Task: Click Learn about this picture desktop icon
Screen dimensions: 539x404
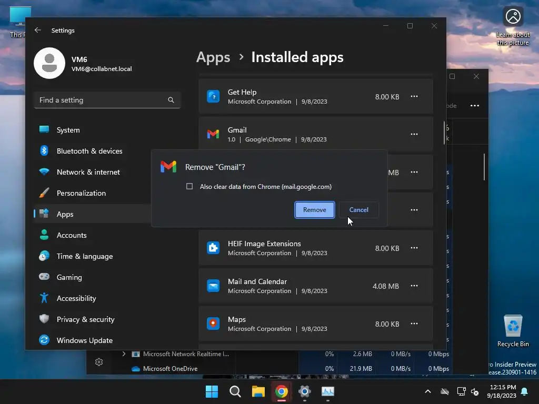Action: [x=513, y=26]
